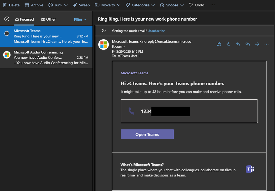Toggle the select all messages circle
Image resolution: width=275 pixels, height=191 pixels.
7,19
